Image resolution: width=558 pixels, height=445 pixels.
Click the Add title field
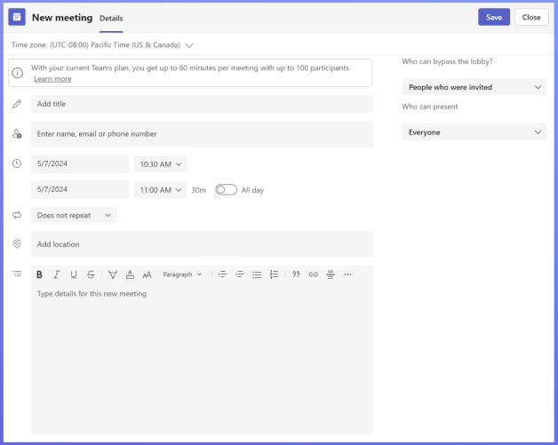[x=202, y=104]
